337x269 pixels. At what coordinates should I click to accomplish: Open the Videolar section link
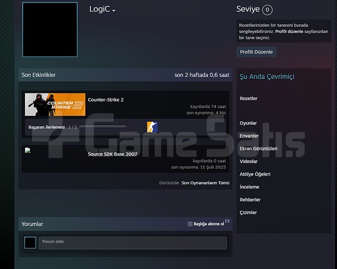tap(248, 161)
